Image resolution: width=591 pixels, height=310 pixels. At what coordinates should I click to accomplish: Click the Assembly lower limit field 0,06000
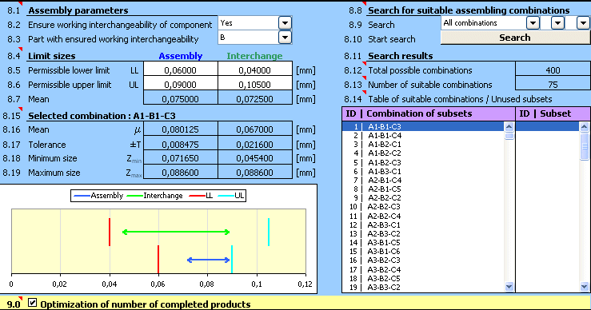click(181, 70)
